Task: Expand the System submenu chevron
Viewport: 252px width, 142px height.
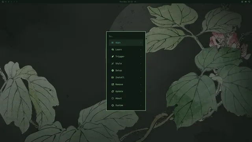Action: [141, 105]
